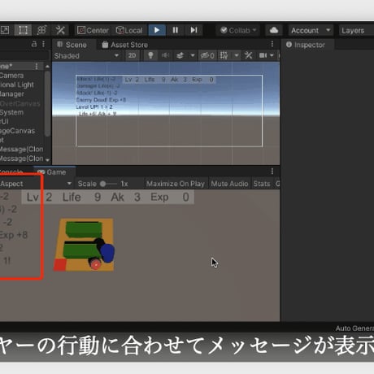Toggle the scene grid icon
The width and height of the screenshot is (374, 374).
click(224, 55)
